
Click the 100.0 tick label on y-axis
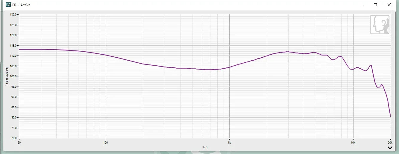13,76
